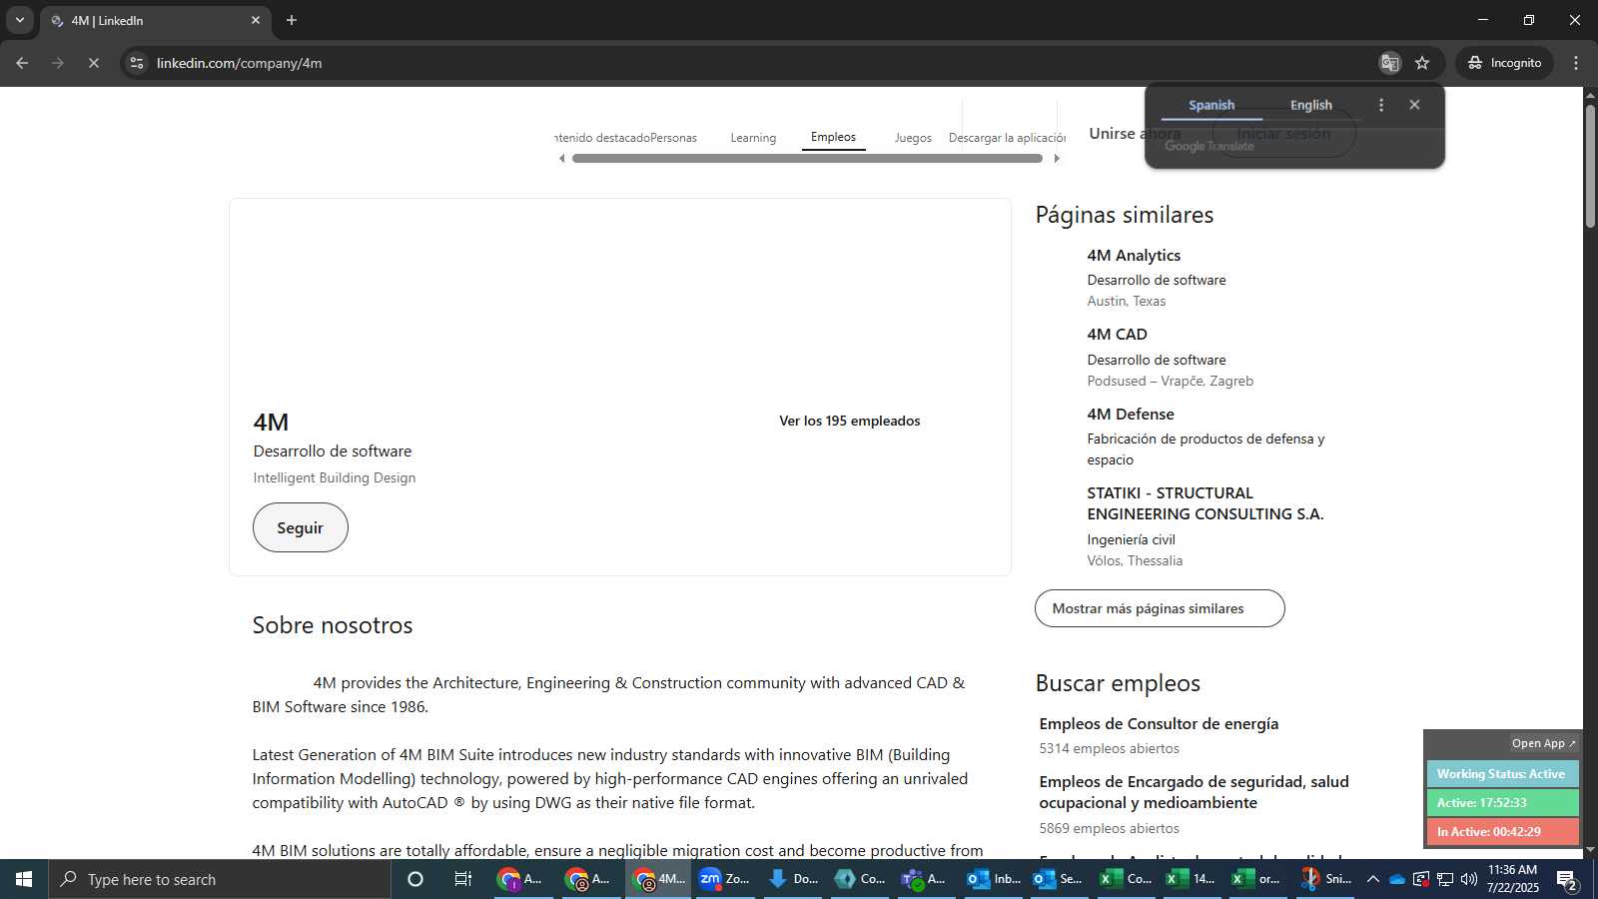Viewport: 1598px width, 899px height.
Task: Click the Unirse ahora link
Action: 1135,133
